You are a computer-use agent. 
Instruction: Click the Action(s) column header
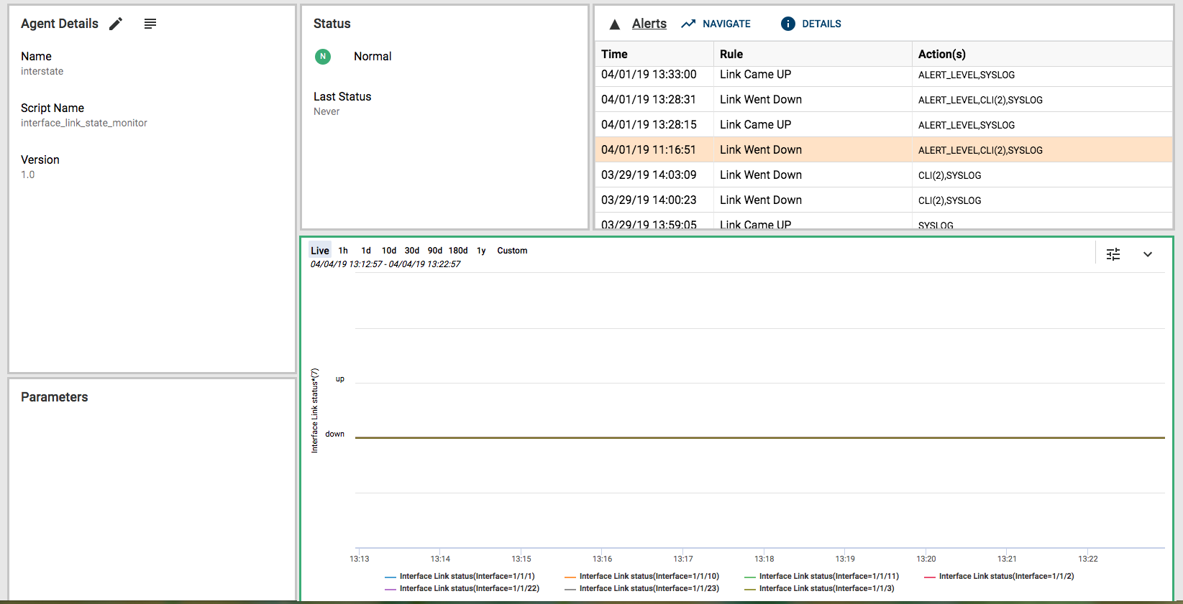[1042, 54]
